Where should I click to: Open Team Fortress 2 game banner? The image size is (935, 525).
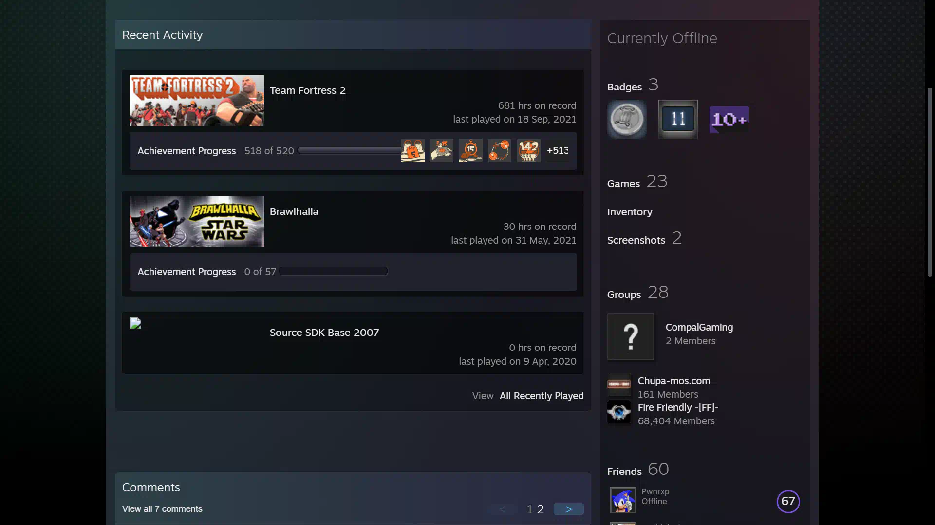(197, 101)
